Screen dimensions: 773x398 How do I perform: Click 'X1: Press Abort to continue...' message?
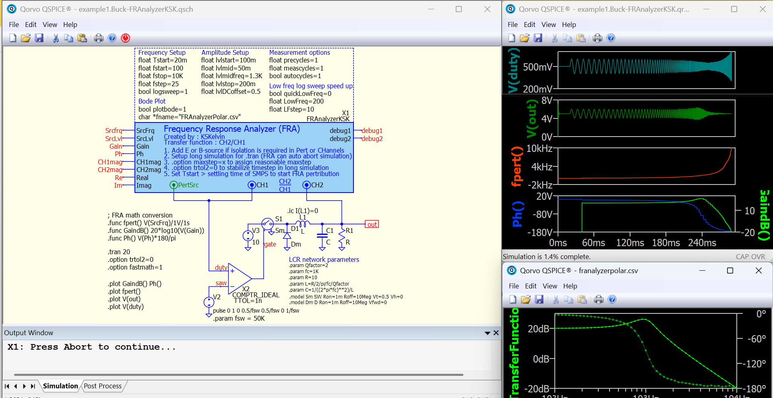pyautogui.click(x=91, y=347)
